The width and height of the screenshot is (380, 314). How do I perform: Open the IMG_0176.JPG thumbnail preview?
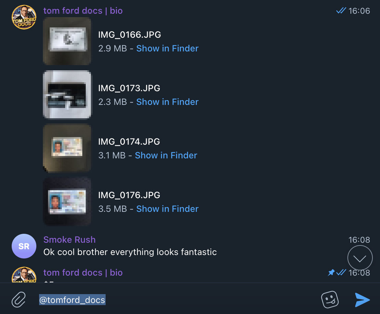pyautogui.click(x=67, y=202)
